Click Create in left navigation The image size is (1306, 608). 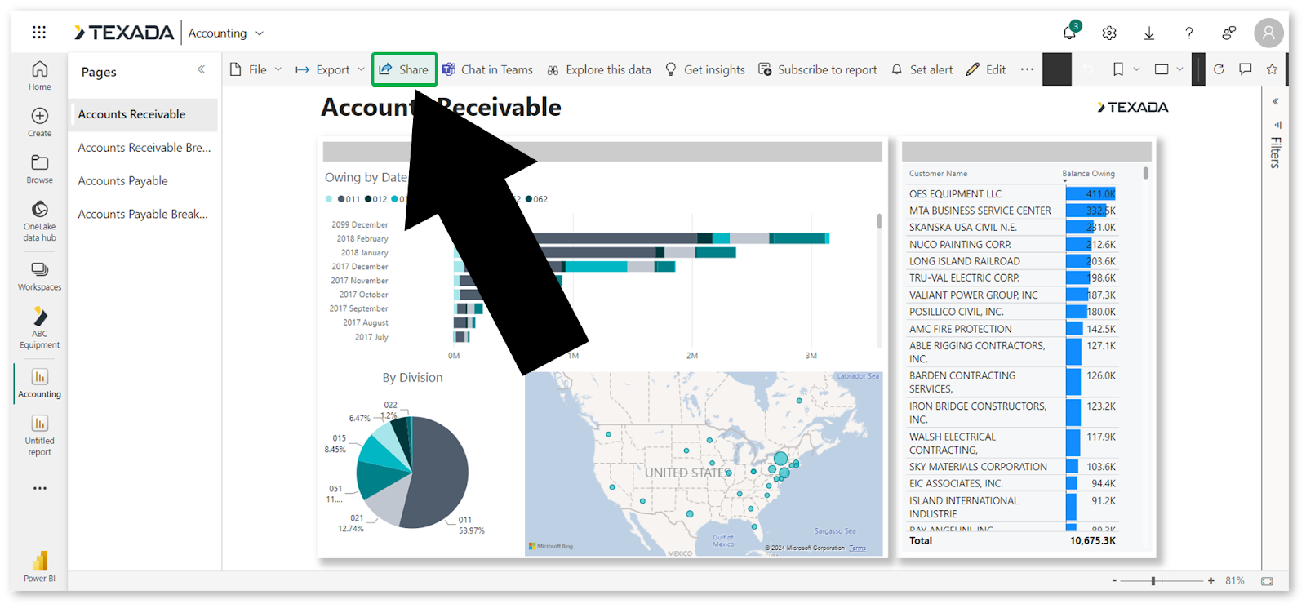click(39, 122)
